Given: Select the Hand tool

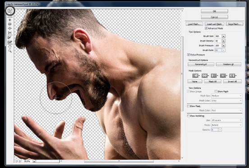Looking at the screenshot, I should tap(10, 47).
